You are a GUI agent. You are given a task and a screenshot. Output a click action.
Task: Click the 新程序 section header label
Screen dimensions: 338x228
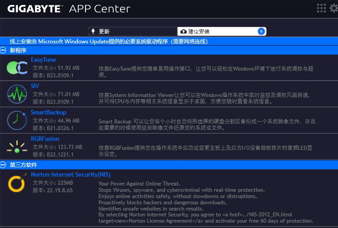tap(18, 50)
